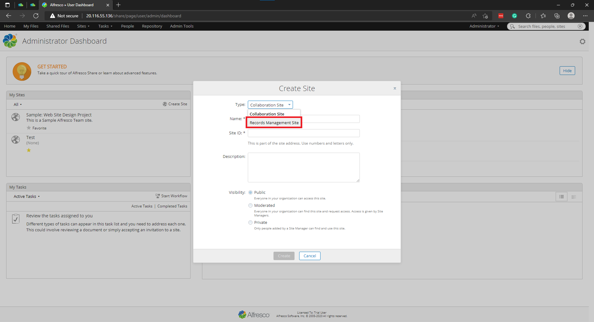Open browser extensions puzzle icon

click(528, 16)
